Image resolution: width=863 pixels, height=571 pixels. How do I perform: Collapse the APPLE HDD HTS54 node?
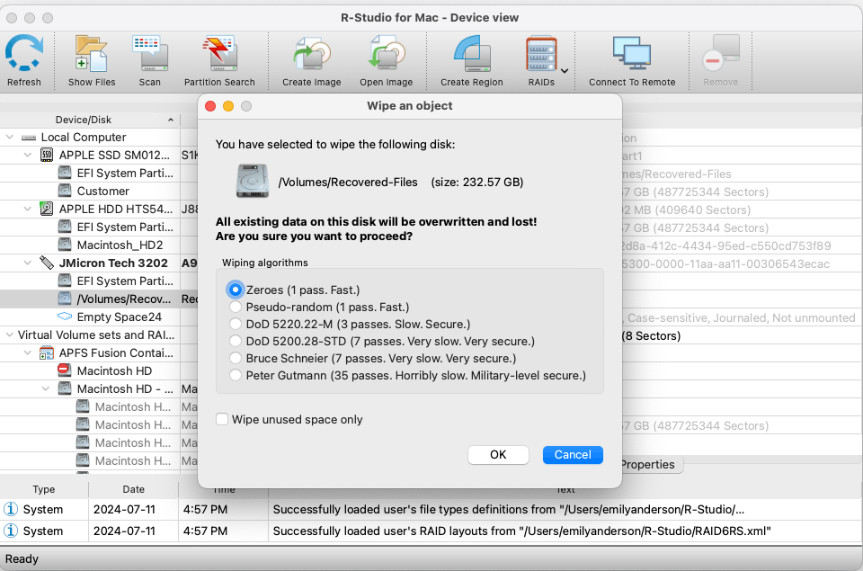[28, 210]
